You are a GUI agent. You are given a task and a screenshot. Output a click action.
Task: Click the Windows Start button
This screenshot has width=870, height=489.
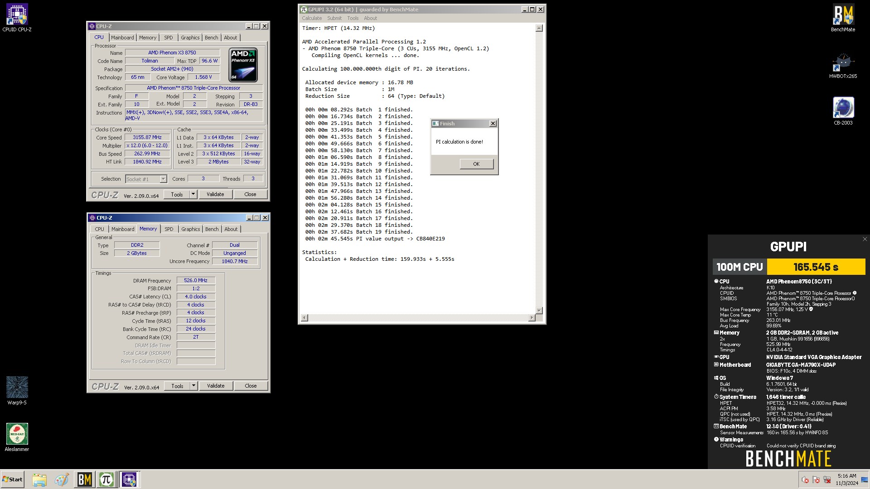tap(12, 479)
